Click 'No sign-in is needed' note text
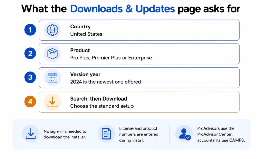The width and height of the screenshot is (263, 159). (x=65, y=134)
